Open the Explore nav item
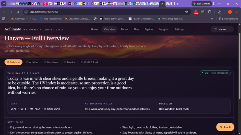 click(149, 29)
